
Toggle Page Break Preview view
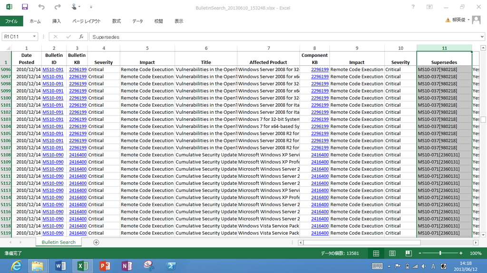click(x=408, y=253)
